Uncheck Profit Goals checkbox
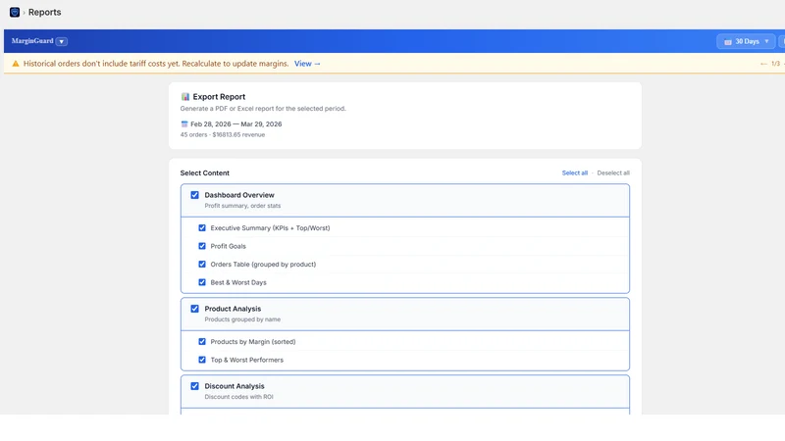 point(202,246)
